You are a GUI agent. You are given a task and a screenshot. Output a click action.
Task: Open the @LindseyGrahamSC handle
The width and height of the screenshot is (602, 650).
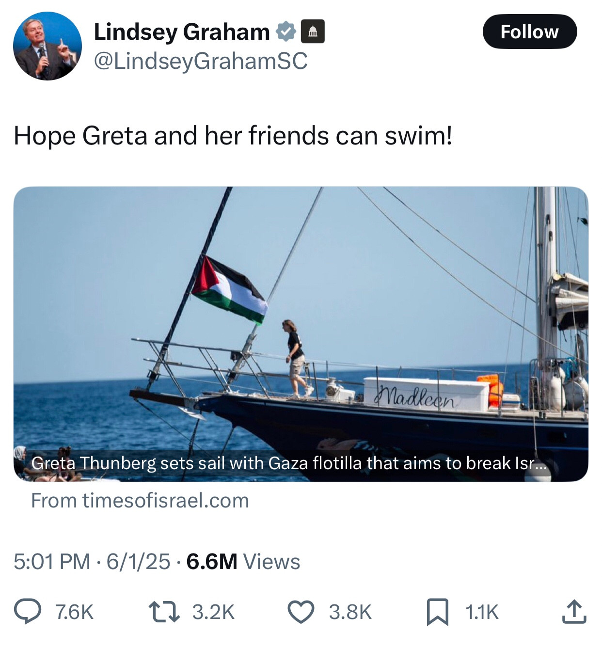(200, 61)
